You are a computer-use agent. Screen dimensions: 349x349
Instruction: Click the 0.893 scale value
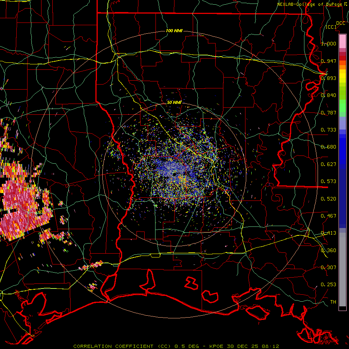[x=328, y=78]
